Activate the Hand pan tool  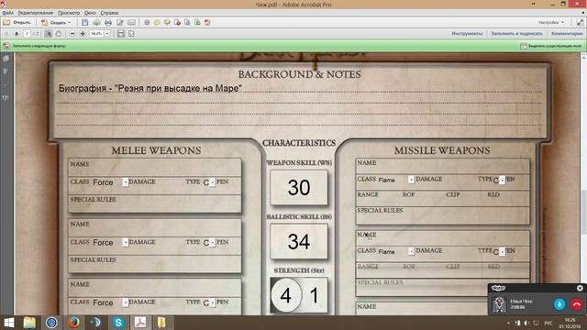pos(59,34)
